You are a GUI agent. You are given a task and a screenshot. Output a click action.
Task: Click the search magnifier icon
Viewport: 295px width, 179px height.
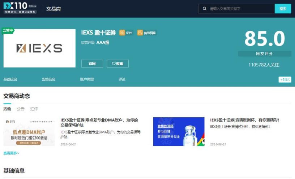[205, 9]
